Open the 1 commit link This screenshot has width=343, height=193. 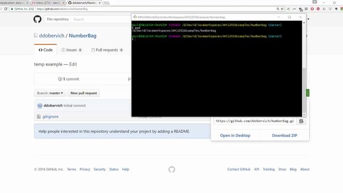click(69, 79)
